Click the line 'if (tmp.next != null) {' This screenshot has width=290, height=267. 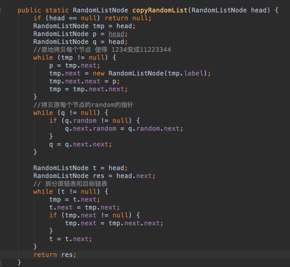(94, 215)
